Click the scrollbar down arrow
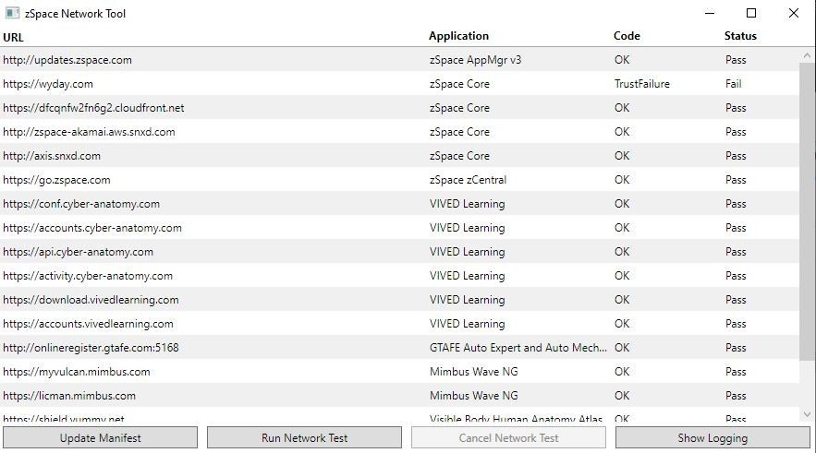This screenshot has width=816, height=453. 807,414
